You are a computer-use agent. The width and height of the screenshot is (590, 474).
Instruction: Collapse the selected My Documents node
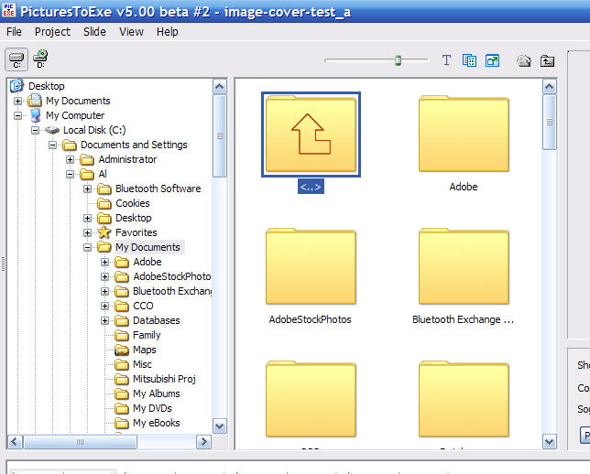pyautogui.click(x=87, y=247)
